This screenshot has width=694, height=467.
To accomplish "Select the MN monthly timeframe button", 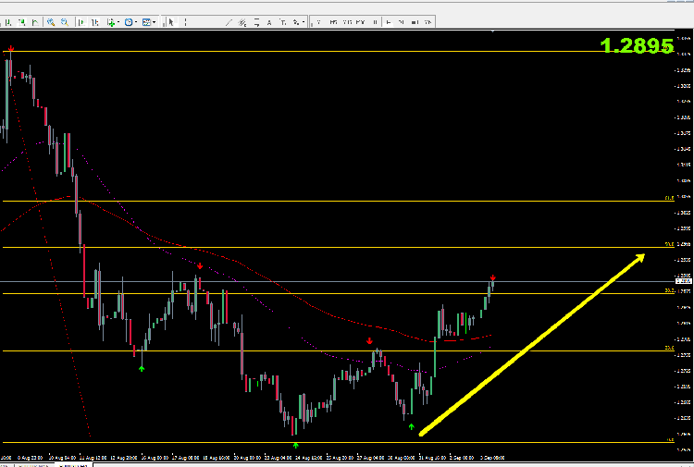I will click(x=428, y=21).
